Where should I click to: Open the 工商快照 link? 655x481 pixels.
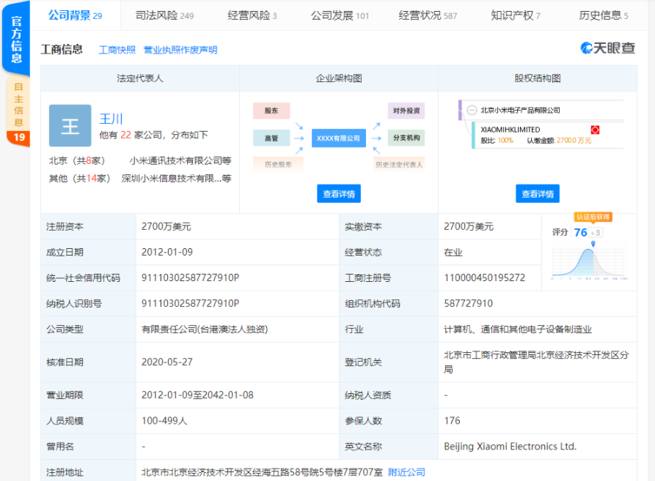pyautogui.click(x=117, y=50)
